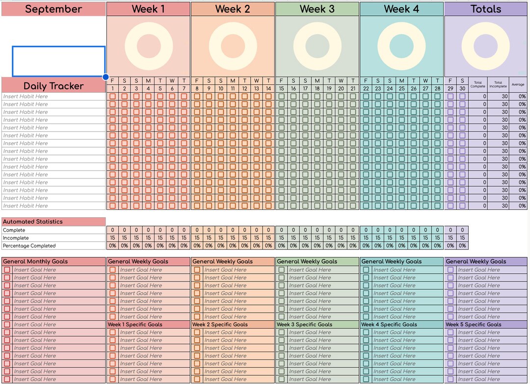This screenshot has height=384, width=530.
Task: Check the first Week 5 Specific Goals checkbox
Action: tap(450, 332)
